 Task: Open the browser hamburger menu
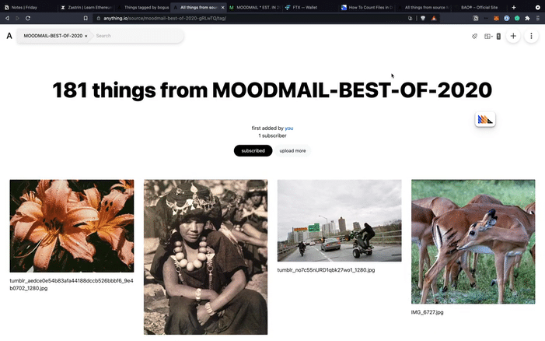[537, 18]
